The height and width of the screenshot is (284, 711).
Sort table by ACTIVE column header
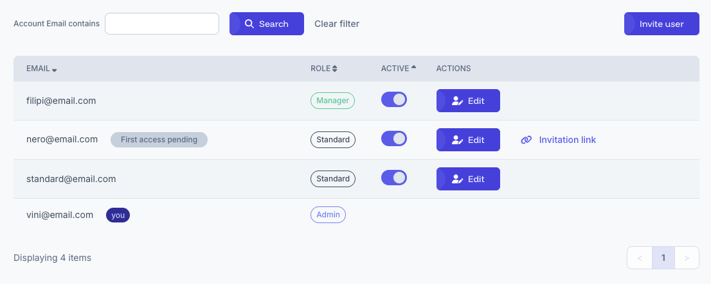(x=395, y=69)
